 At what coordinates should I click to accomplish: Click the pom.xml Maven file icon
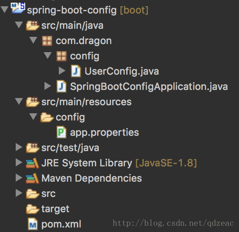point(33,224)
